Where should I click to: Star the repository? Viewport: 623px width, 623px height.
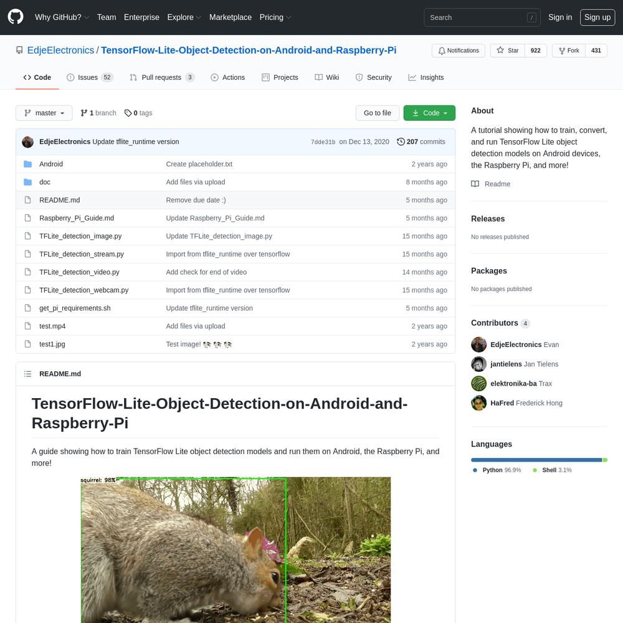507,50
